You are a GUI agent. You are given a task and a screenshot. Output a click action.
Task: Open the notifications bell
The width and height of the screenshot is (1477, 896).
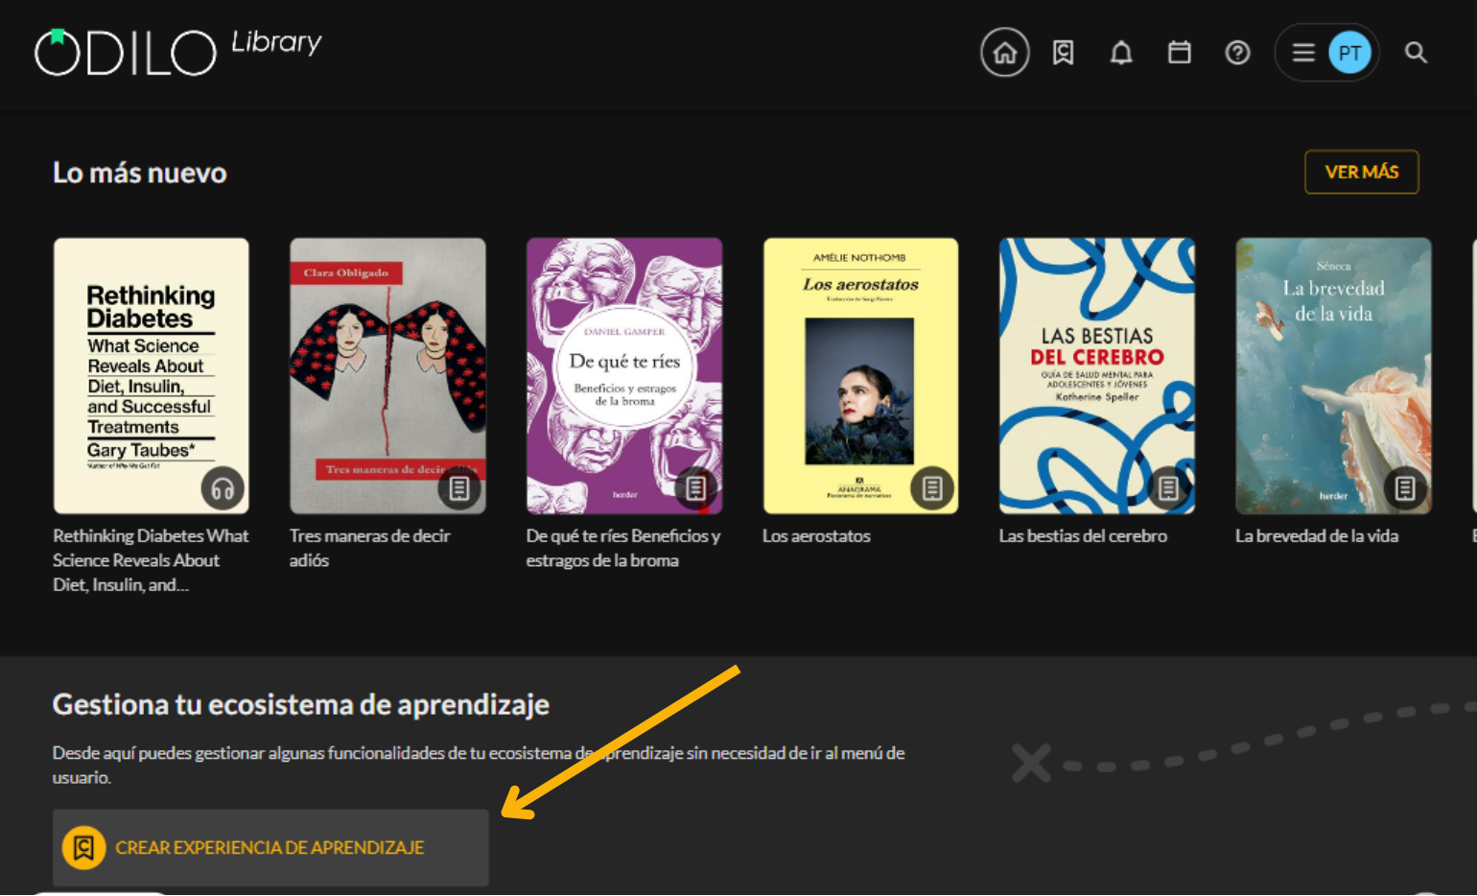point(1121,53)
